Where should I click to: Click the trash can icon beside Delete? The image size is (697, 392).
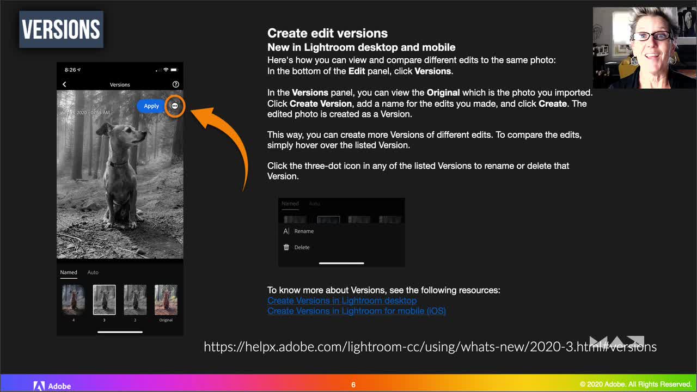pyautogui.click(x=286, y=247)
